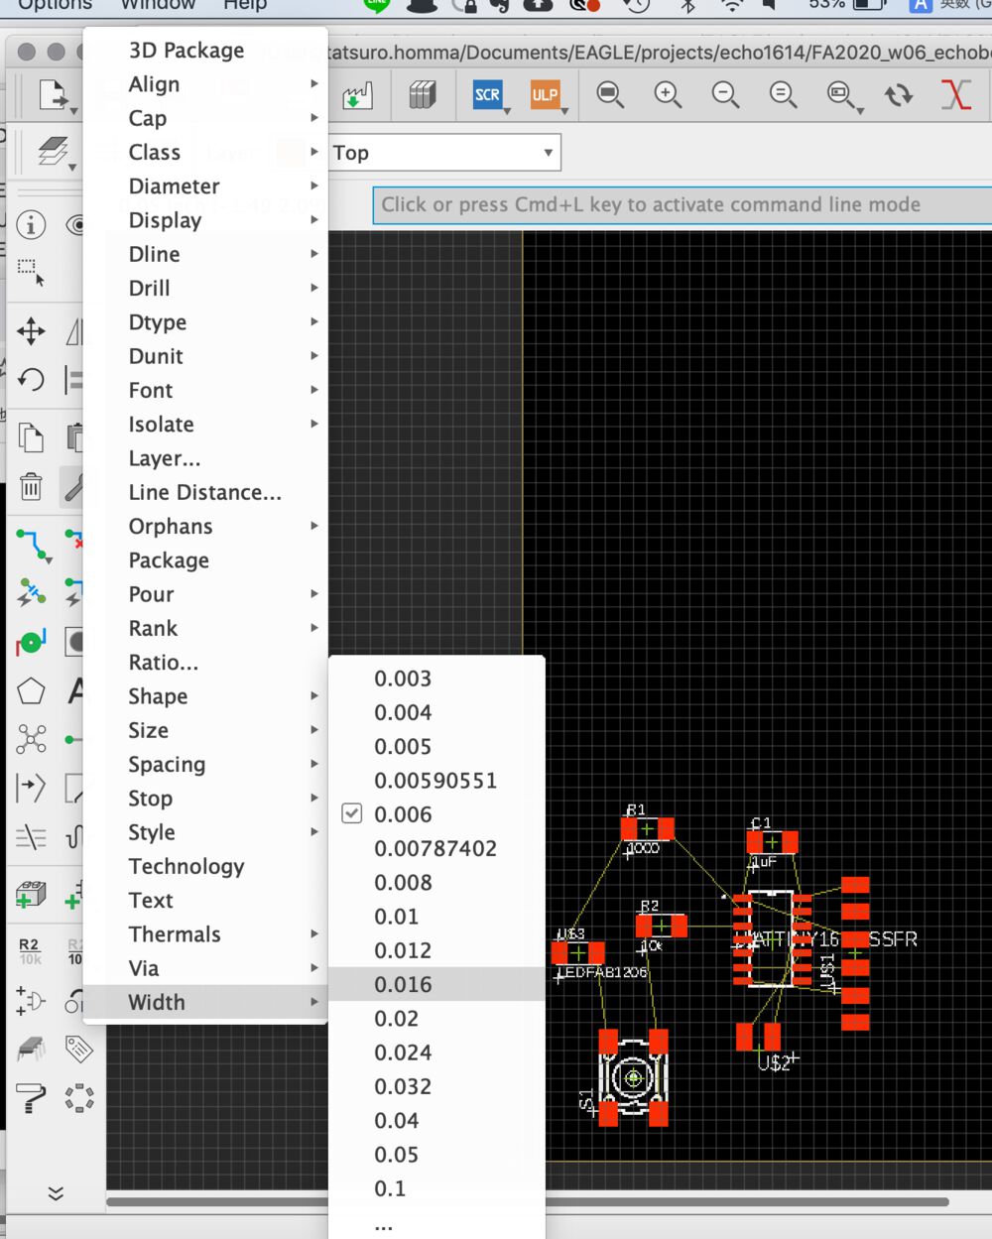Run a ULP program icon
Image resolution: width=992 pixels, height=1239 pixels.
(x=545, y=95)
